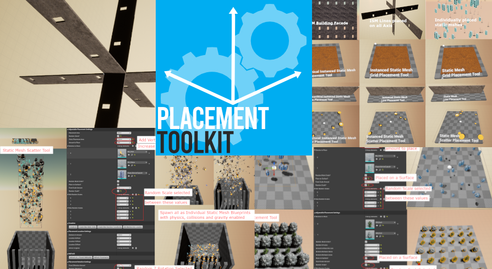The image size is (492, 269).
Task: Add element plus icon for Meshes to Place, upper right panel
Action: click(381, 150)
